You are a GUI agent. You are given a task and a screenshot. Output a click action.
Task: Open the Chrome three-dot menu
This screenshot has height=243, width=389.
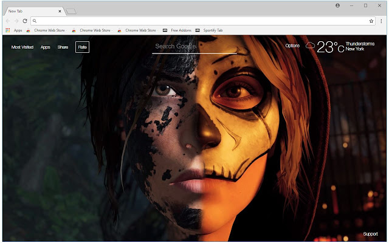point(381,21)
